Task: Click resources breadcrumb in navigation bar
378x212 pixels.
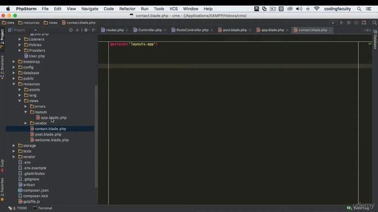Action: click(29, 22)
